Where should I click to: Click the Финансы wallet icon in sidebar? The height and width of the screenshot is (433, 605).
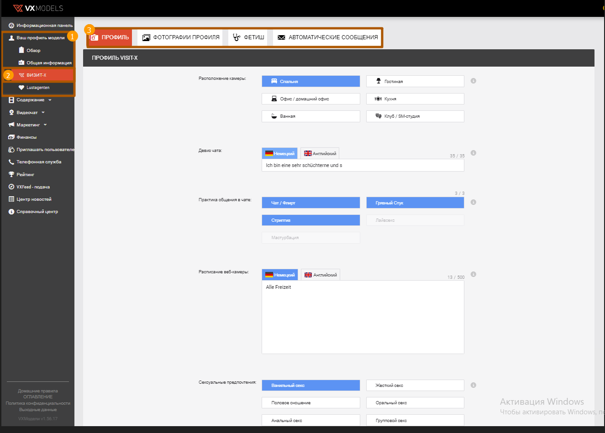point(11,137)
